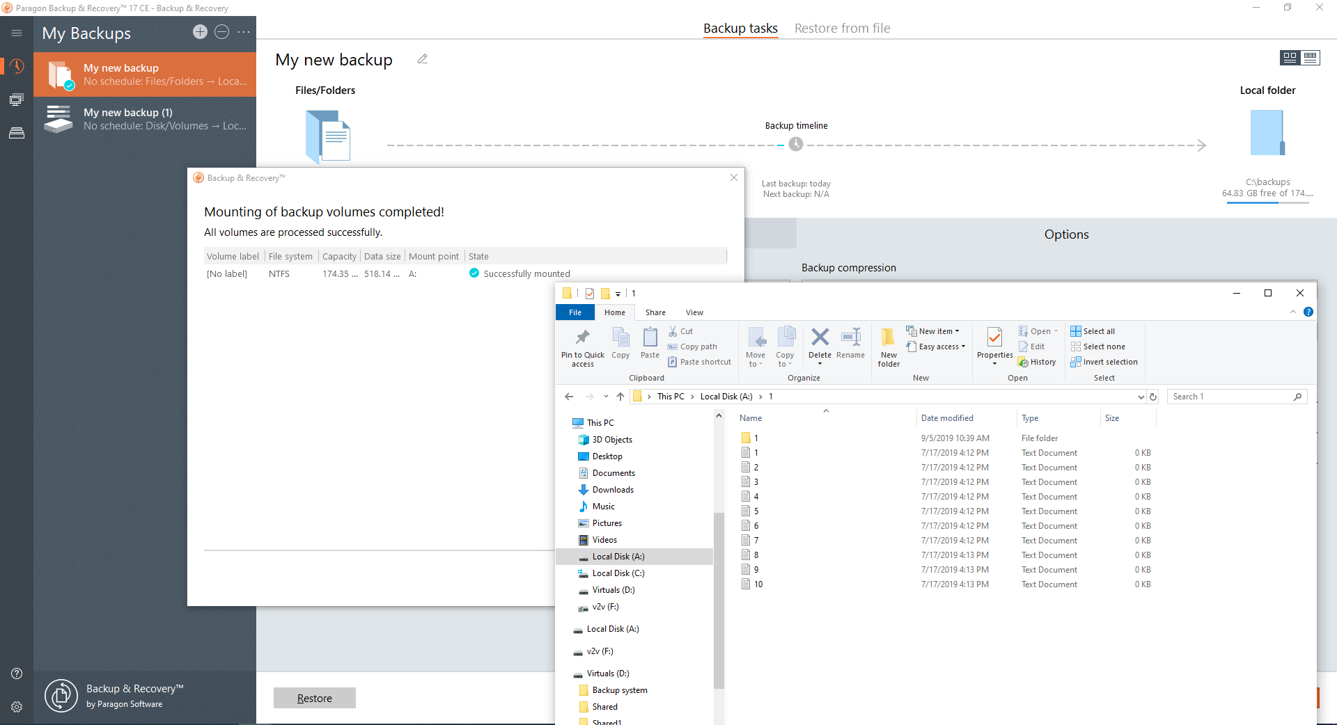Click the Search 1 input field
This screenshot has height=725, width=1337.
1229,397
